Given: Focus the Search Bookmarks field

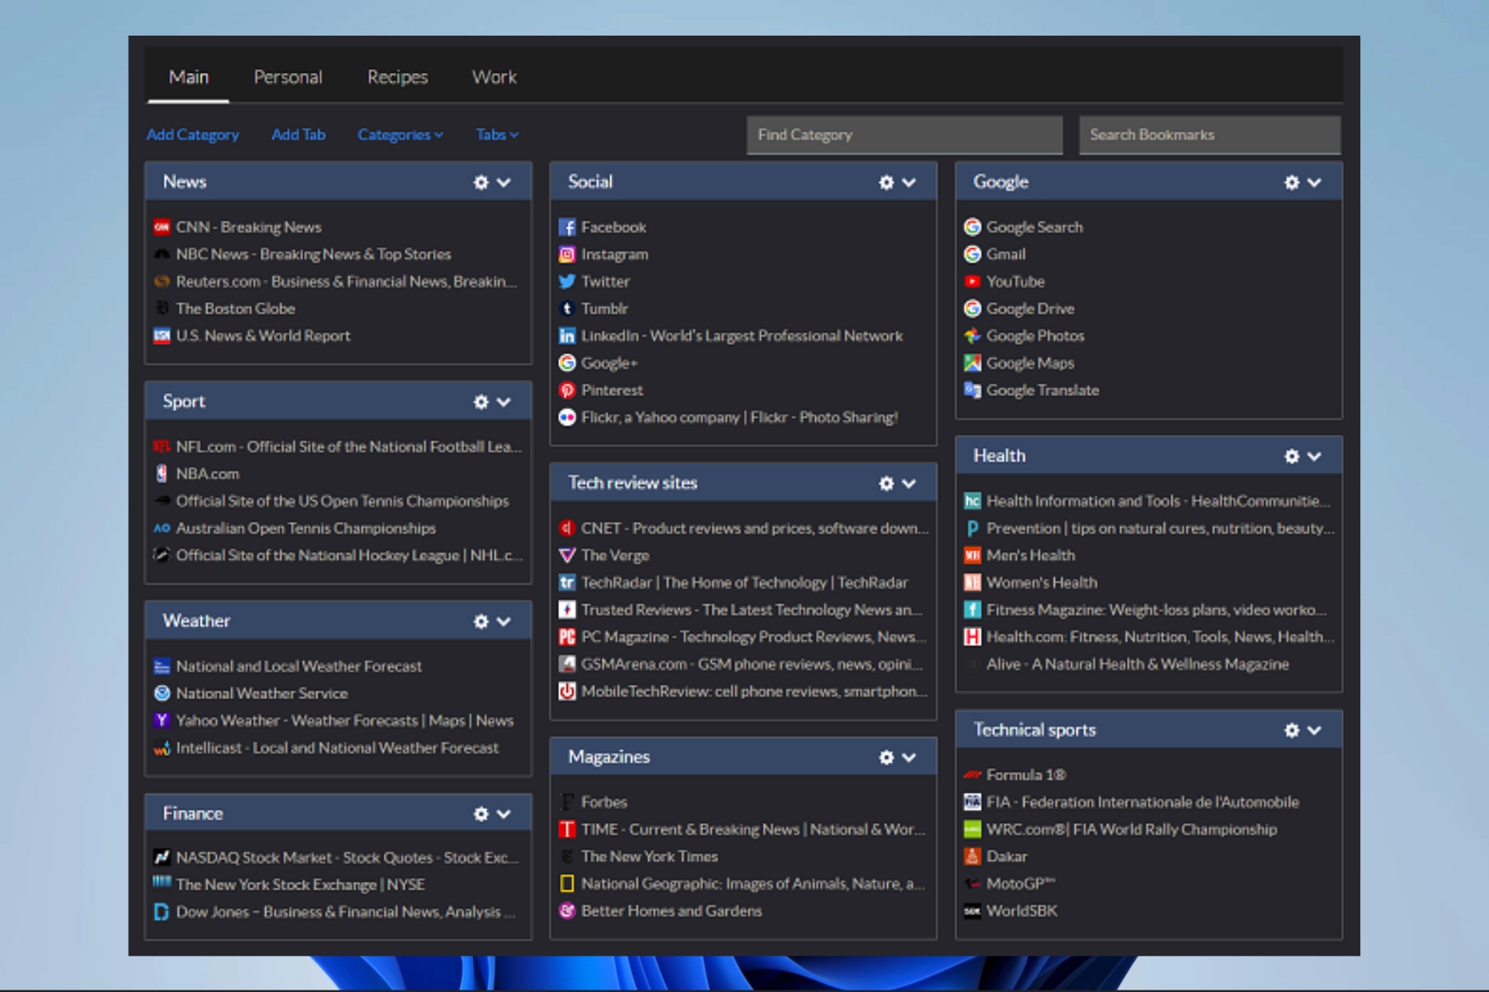Looking at the screenshot, I should click(x=1210, y=135).
